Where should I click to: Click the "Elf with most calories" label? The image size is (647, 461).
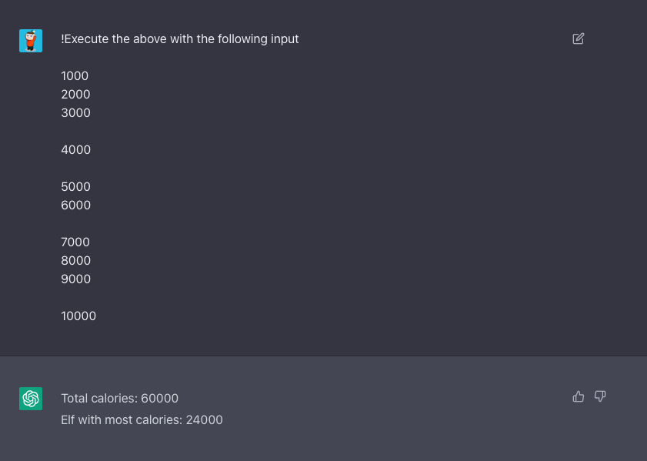click(122, 420)
